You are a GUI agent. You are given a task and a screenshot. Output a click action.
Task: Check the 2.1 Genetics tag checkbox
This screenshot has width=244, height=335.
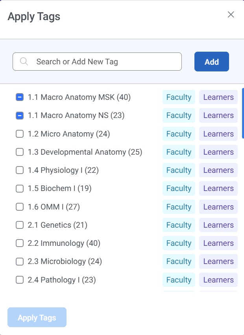click(20, 225)
